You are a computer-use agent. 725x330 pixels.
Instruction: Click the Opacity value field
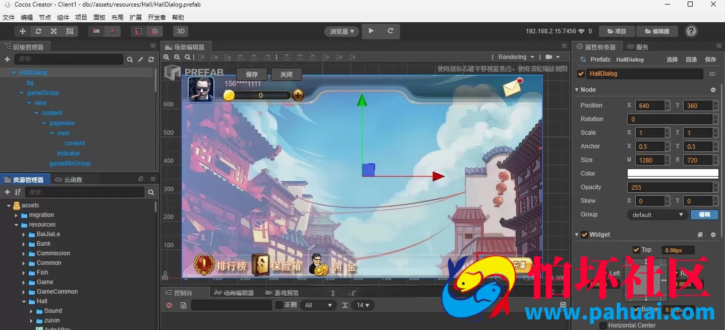click(670, 187)
